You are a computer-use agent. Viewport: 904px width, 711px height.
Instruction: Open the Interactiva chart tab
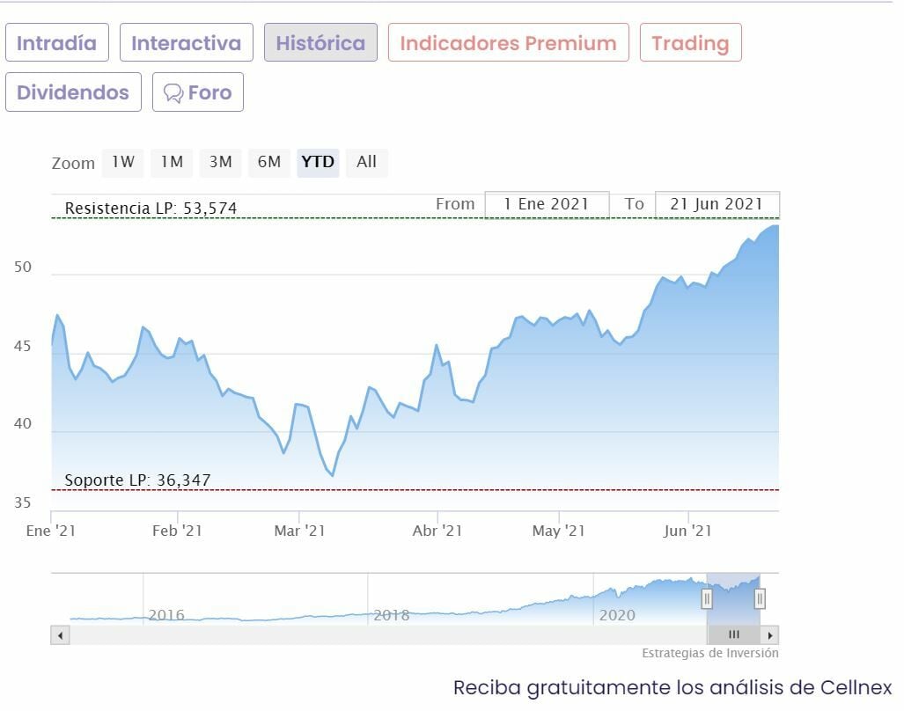pos(187,43)
